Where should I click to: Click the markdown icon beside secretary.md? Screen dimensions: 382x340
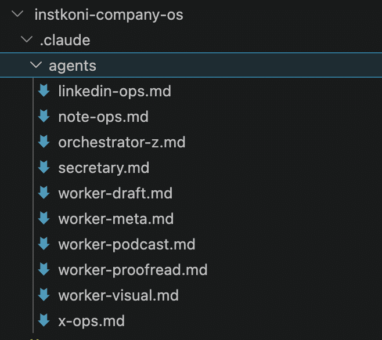tap(44, 168)
